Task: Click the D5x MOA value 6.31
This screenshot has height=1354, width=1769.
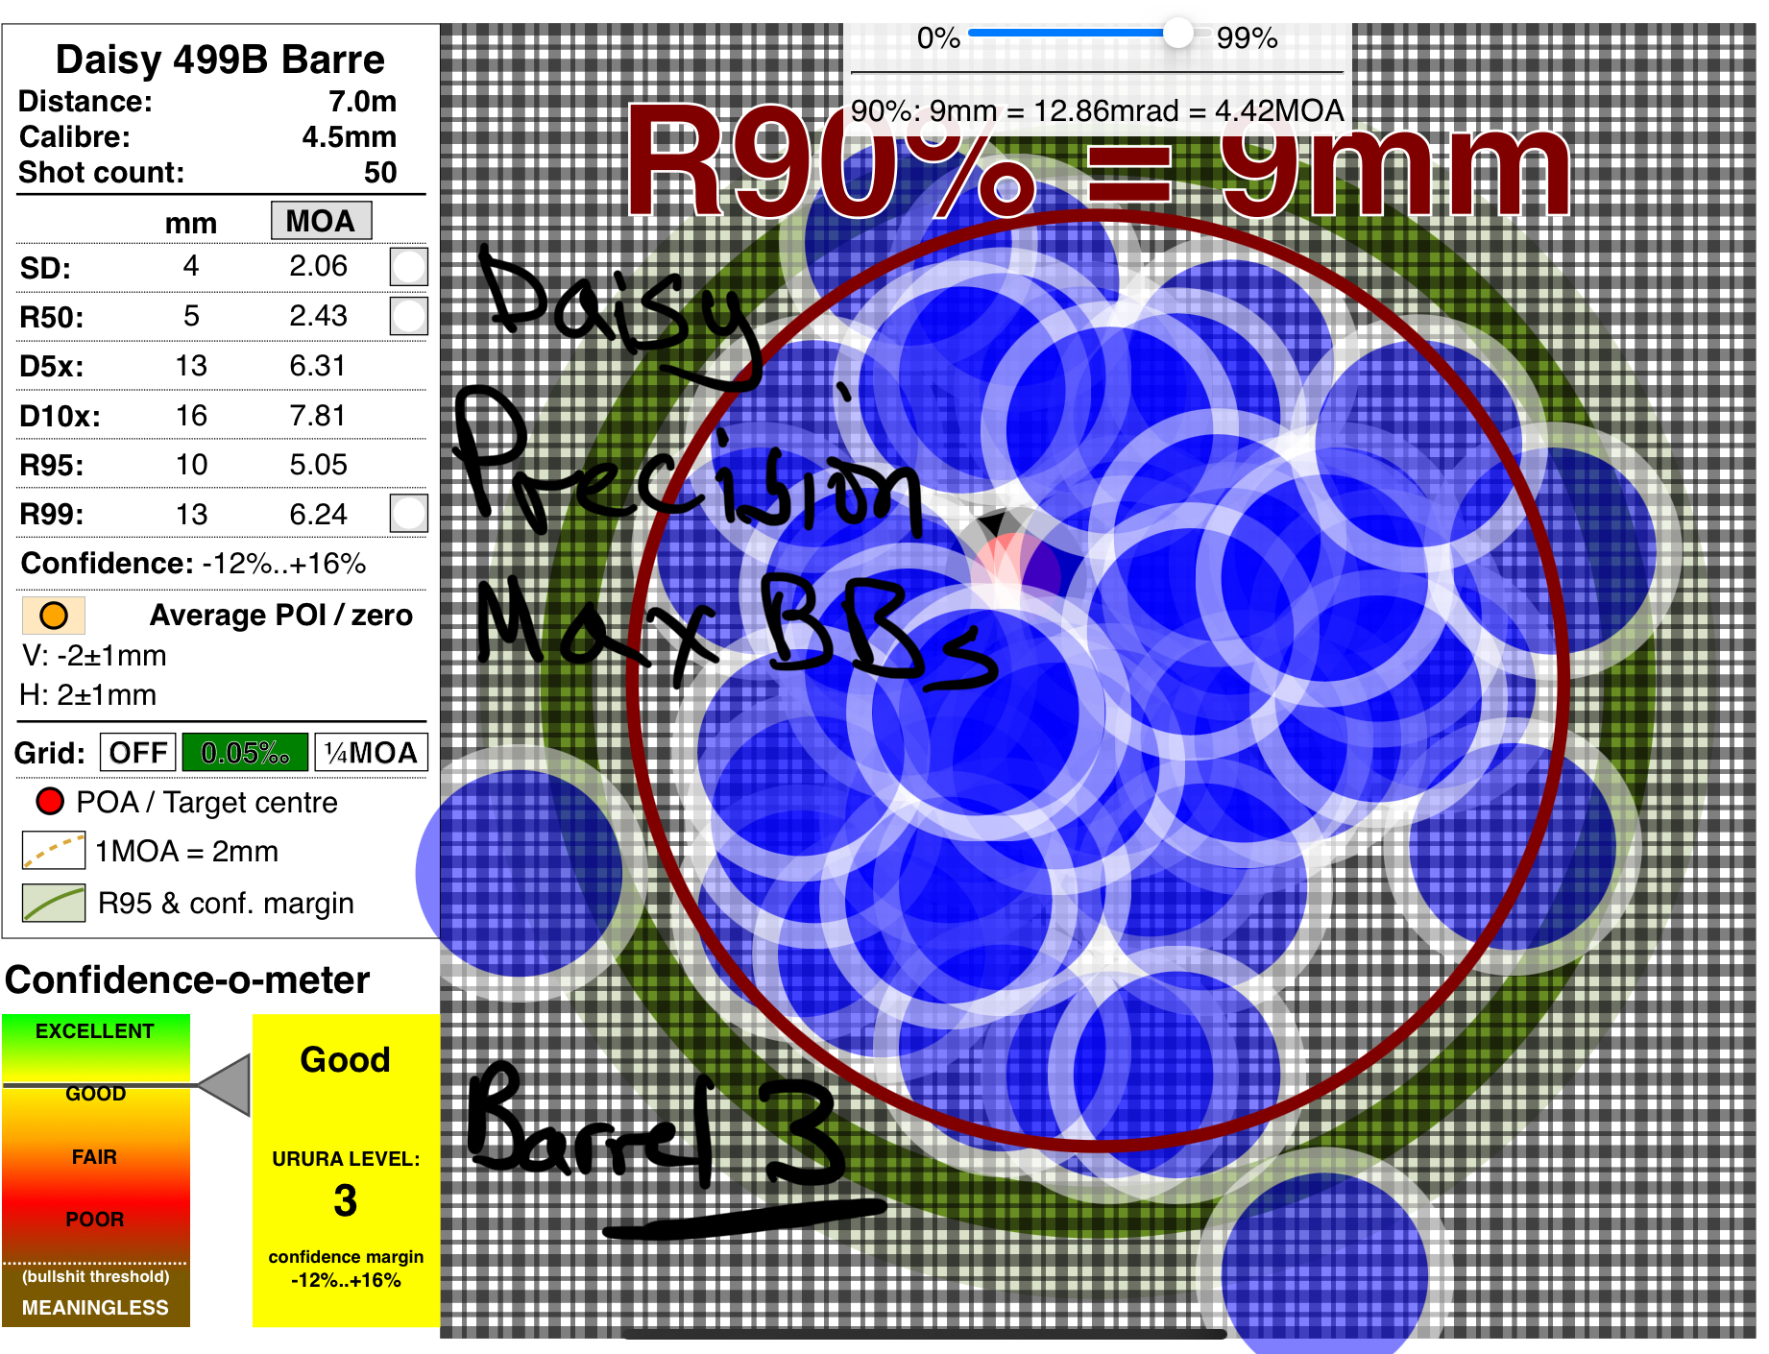Action: pos(317,366)
